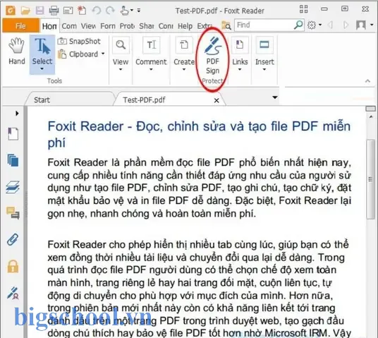378x338 pixels.
Task: Go to previous search result arrow
Action: tap(331, 25)
